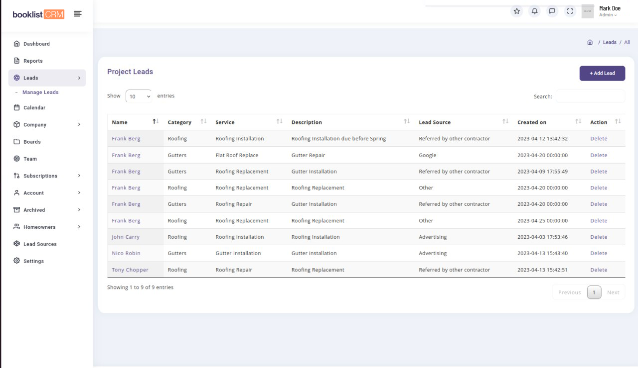Click the Team target icon
Screen dimensions: 638x368
16,159
